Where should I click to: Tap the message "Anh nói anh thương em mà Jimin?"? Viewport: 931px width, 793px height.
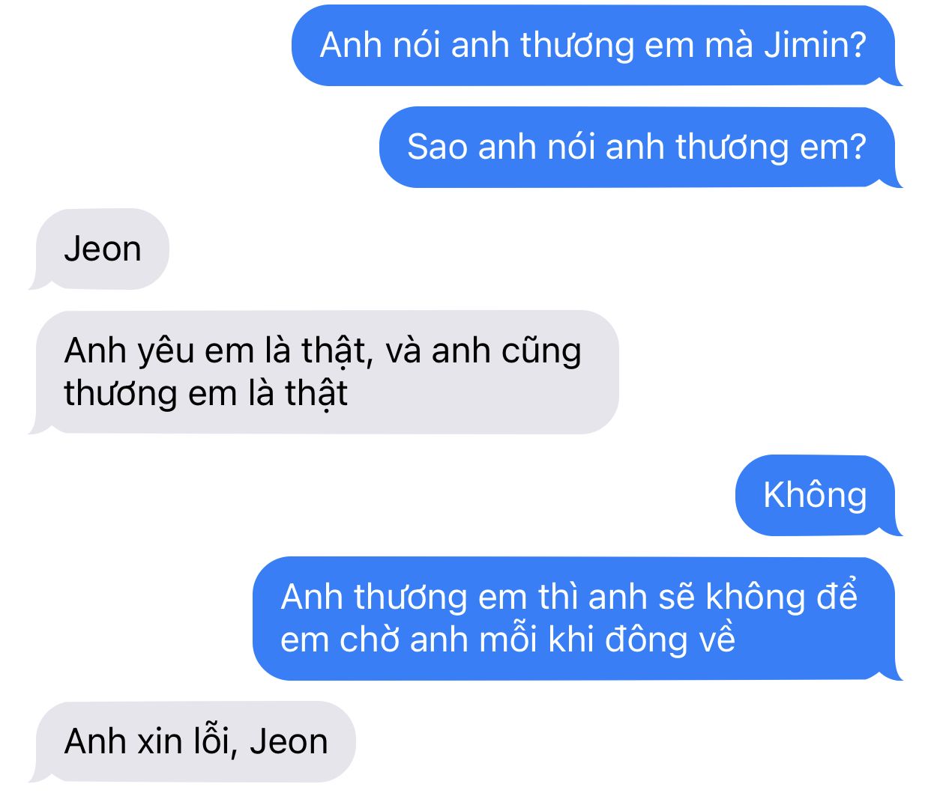[594, 46]
